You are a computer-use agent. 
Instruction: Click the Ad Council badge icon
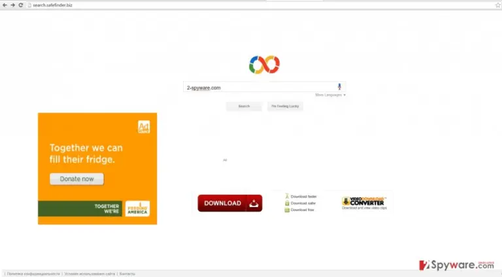point(144,127)
